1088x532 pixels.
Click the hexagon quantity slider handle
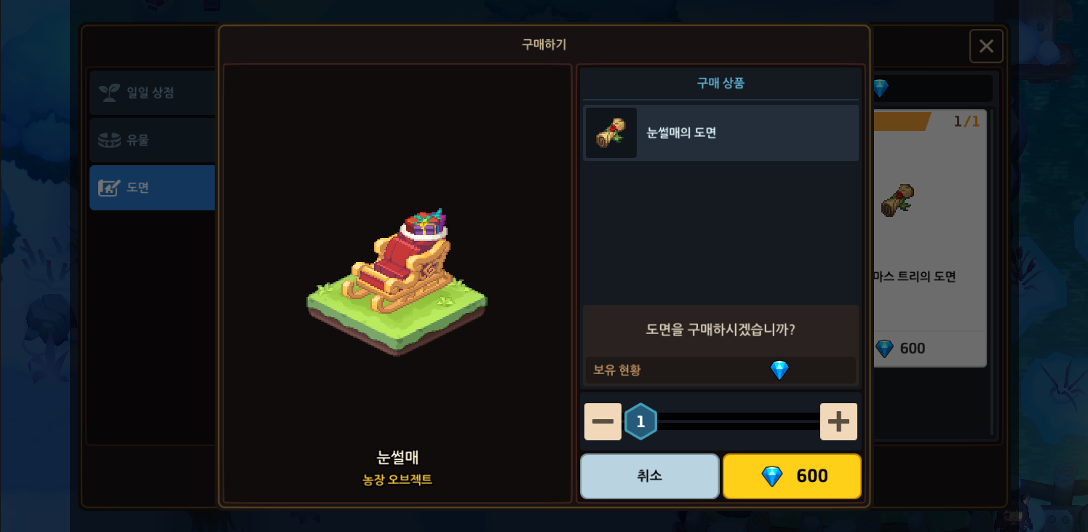click(x=640, y=421)
